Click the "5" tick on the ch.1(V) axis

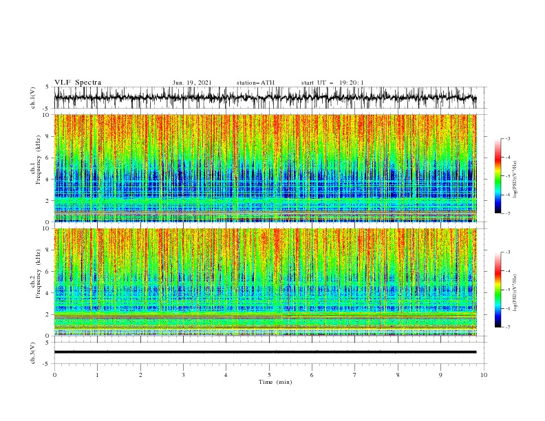(x=47, y=87)
